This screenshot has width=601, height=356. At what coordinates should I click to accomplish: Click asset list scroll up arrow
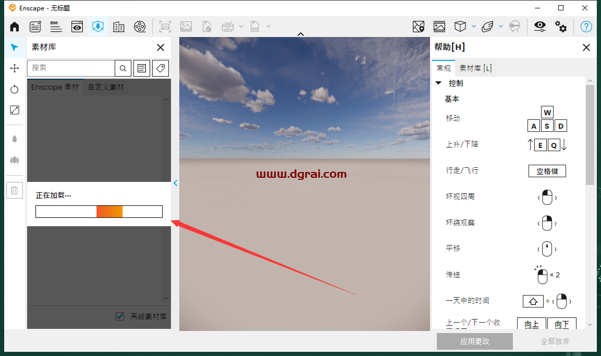point(166,100)
